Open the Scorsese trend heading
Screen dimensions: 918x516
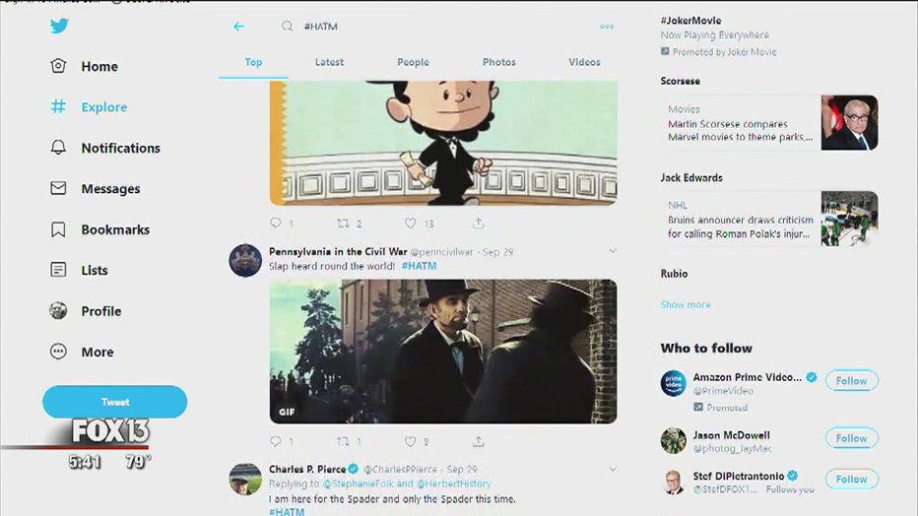click(x=681, y=81)
